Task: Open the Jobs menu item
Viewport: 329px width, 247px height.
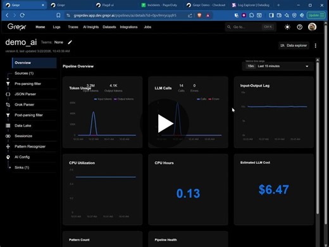Action: pos(147,27)
